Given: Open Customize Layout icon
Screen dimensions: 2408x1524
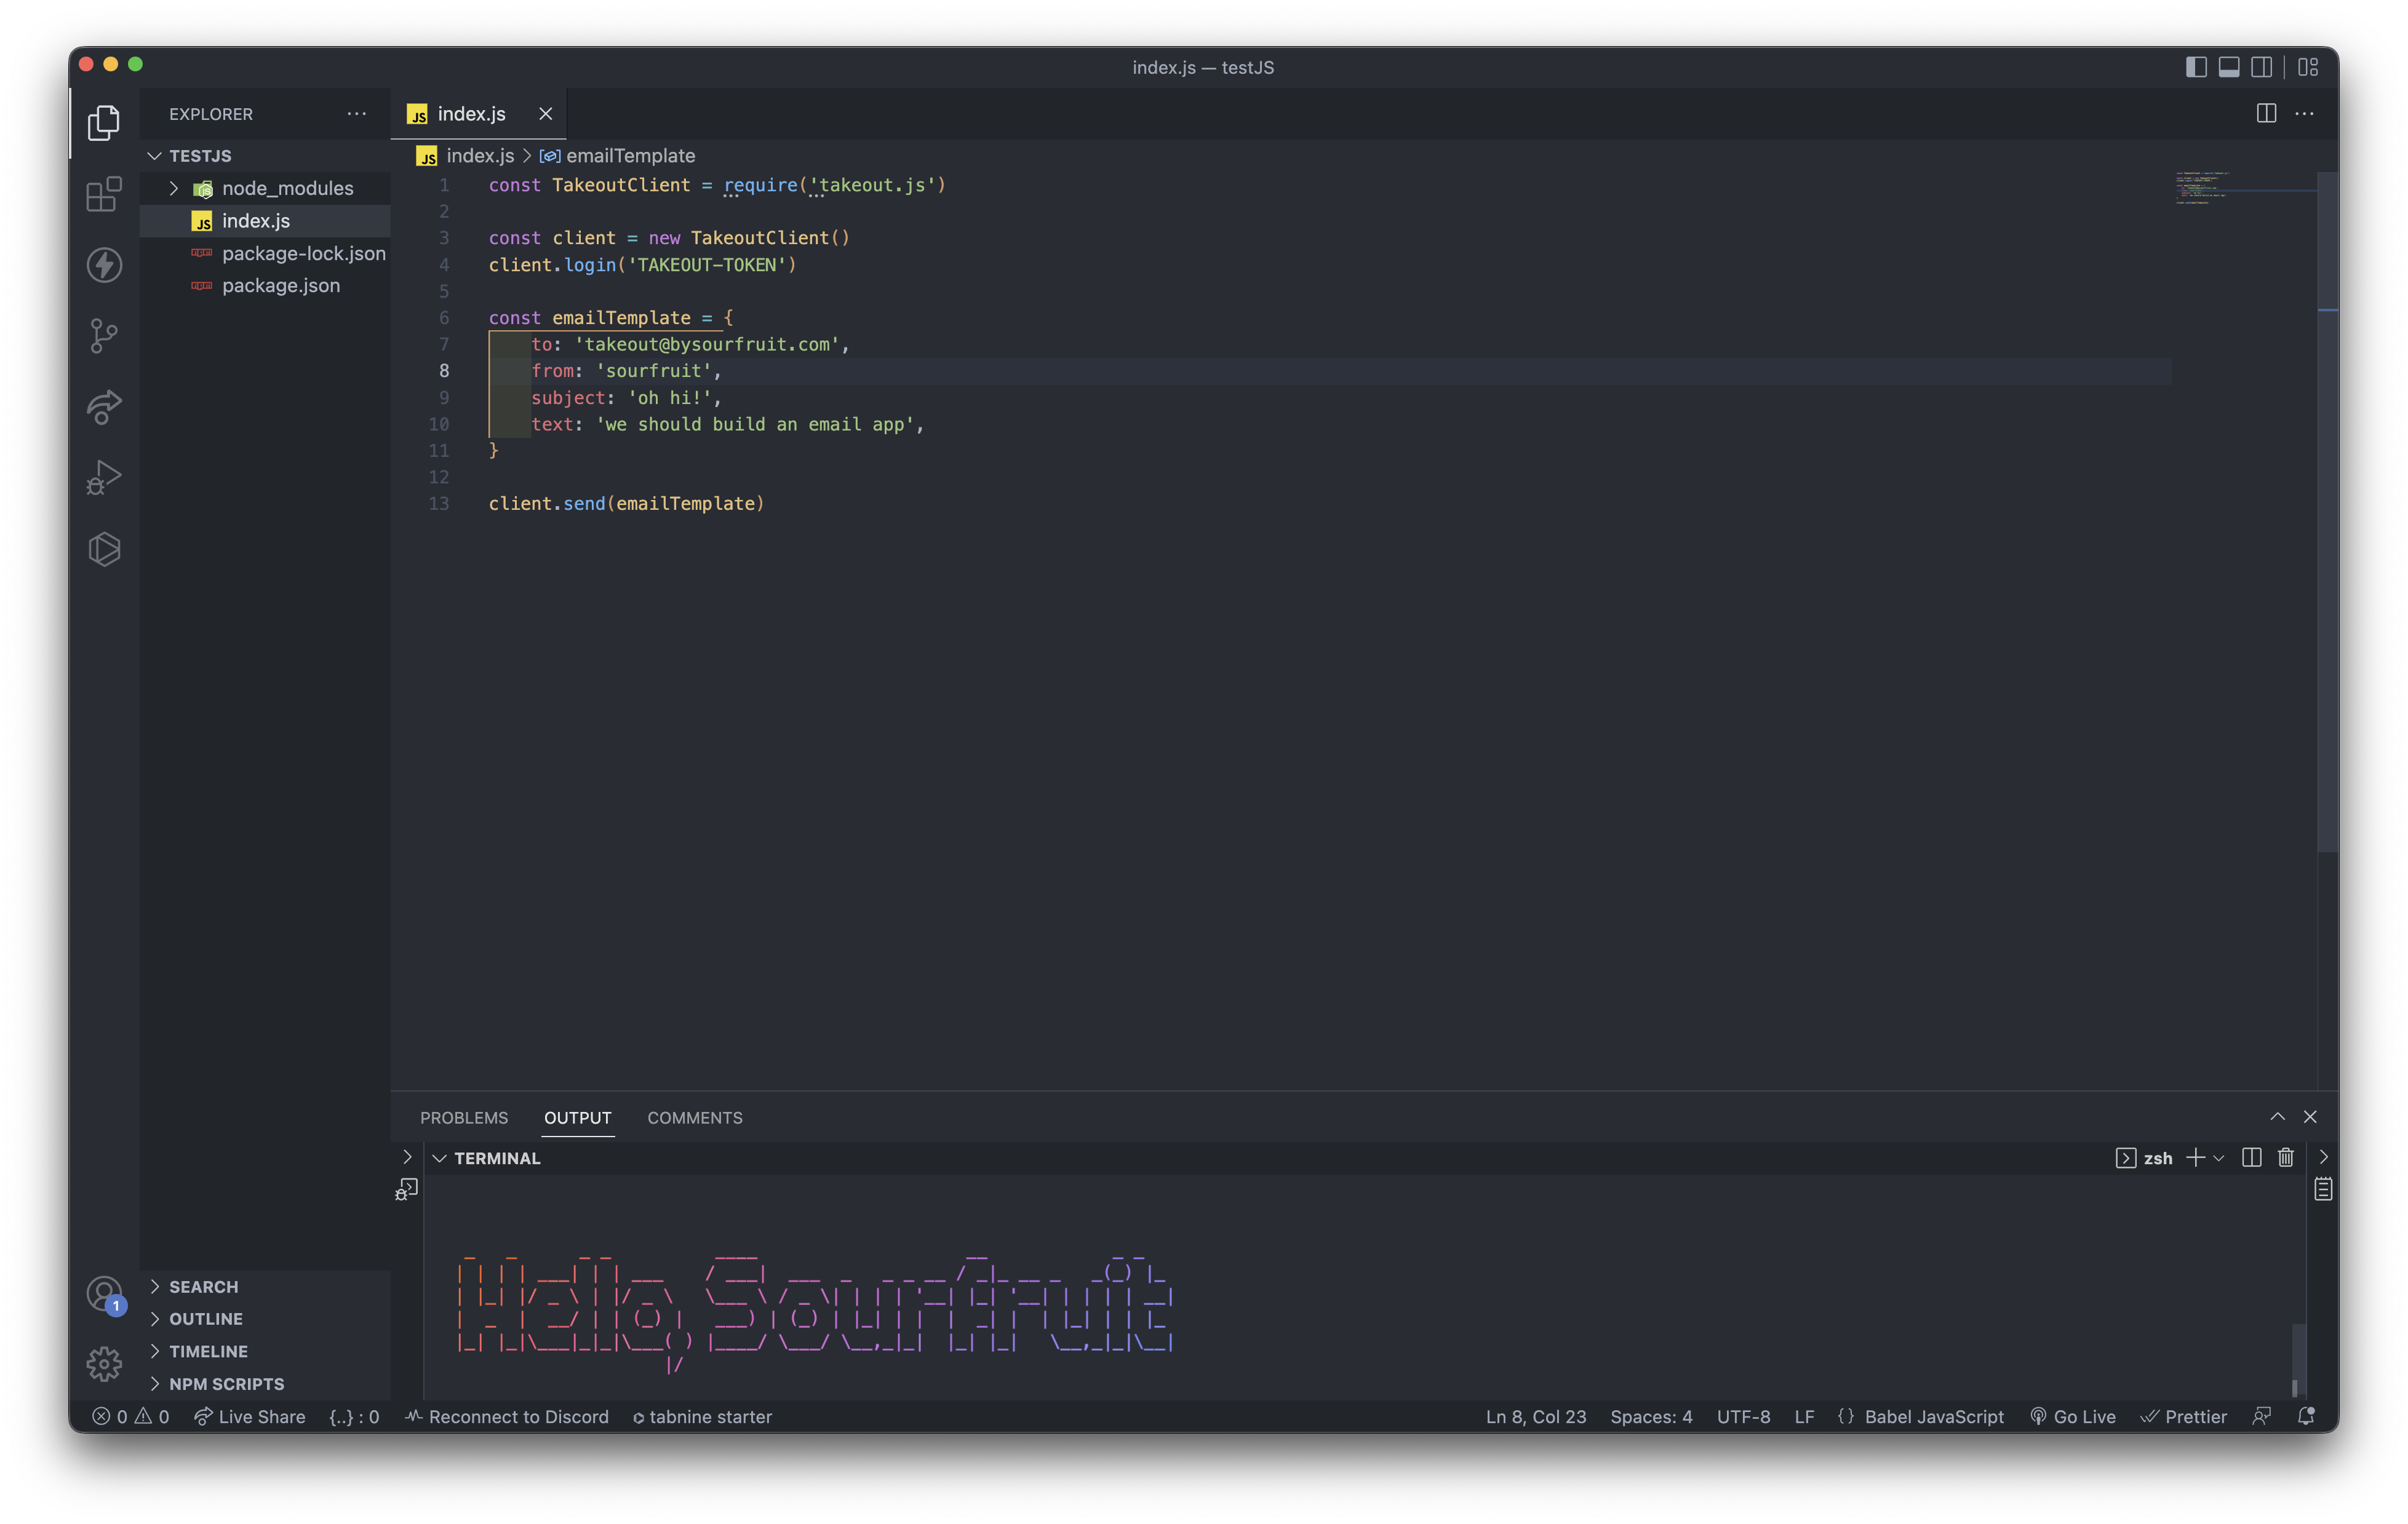Looking at the screenshot, I should pos(2309,67).
